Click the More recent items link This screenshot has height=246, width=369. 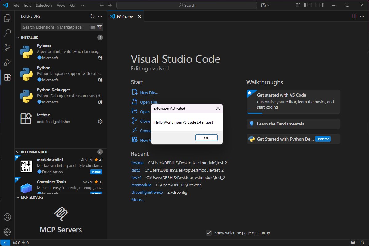137,200
